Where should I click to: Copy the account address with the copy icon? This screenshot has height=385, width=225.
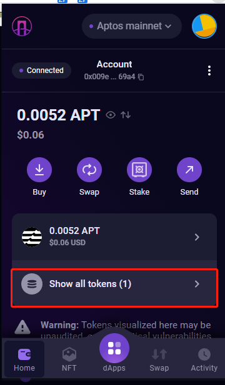[x=141, y=77]
